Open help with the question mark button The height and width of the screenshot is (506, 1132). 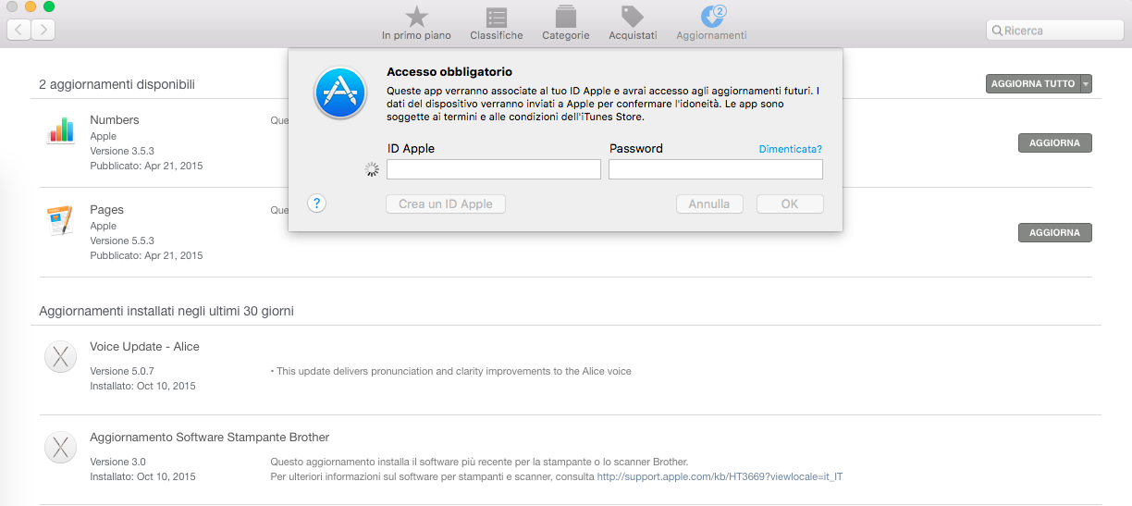coord(316,204)
